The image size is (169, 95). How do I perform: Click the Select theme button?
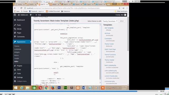click(121, 21)
